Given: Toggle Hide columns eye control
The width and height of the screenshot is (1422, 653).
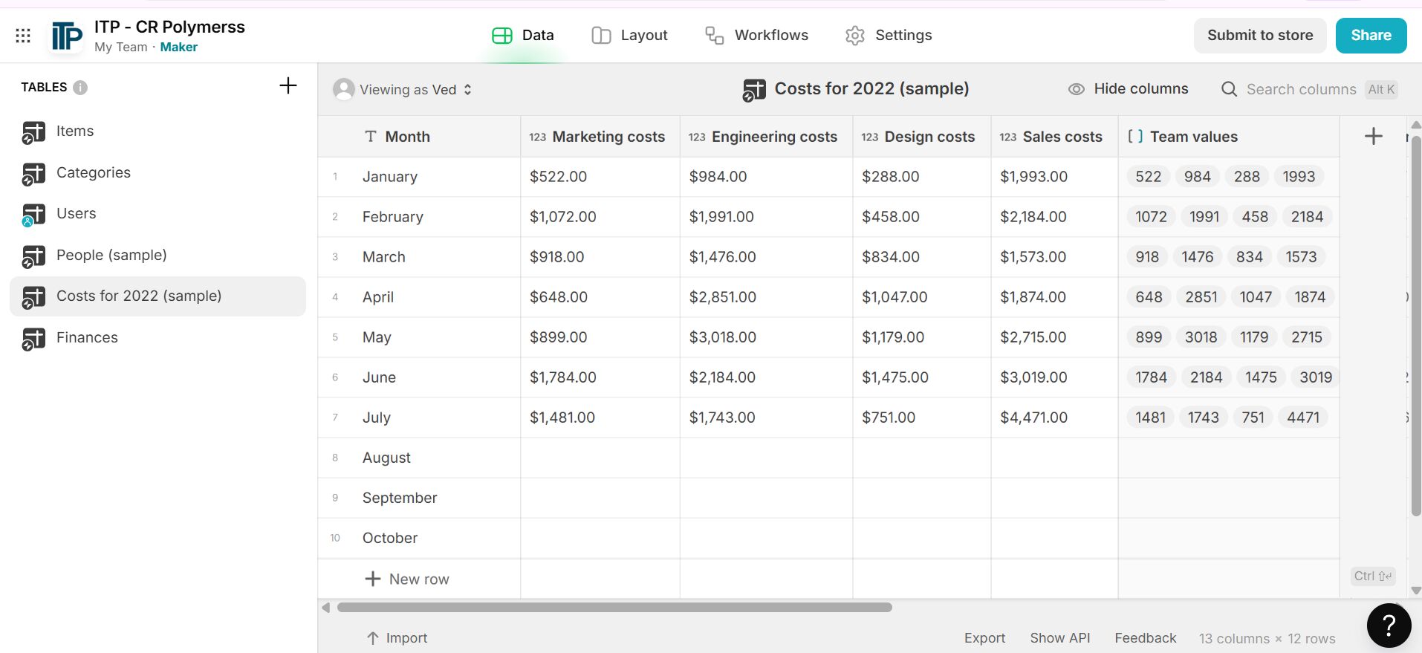Looking at the screenshot, I should click(x=1128, y=89).
